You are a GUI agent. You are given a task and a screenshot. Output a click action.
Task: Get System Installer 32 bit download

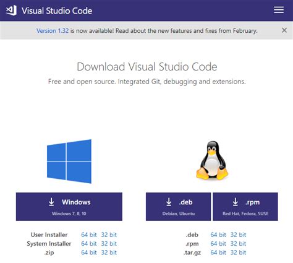coord(109,244)
